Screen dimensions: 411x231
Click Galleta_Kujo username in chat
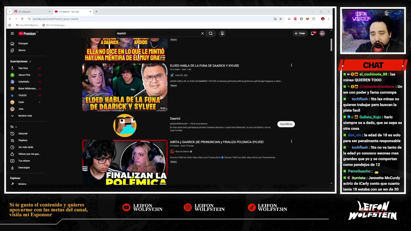click(x=370, y=117)
